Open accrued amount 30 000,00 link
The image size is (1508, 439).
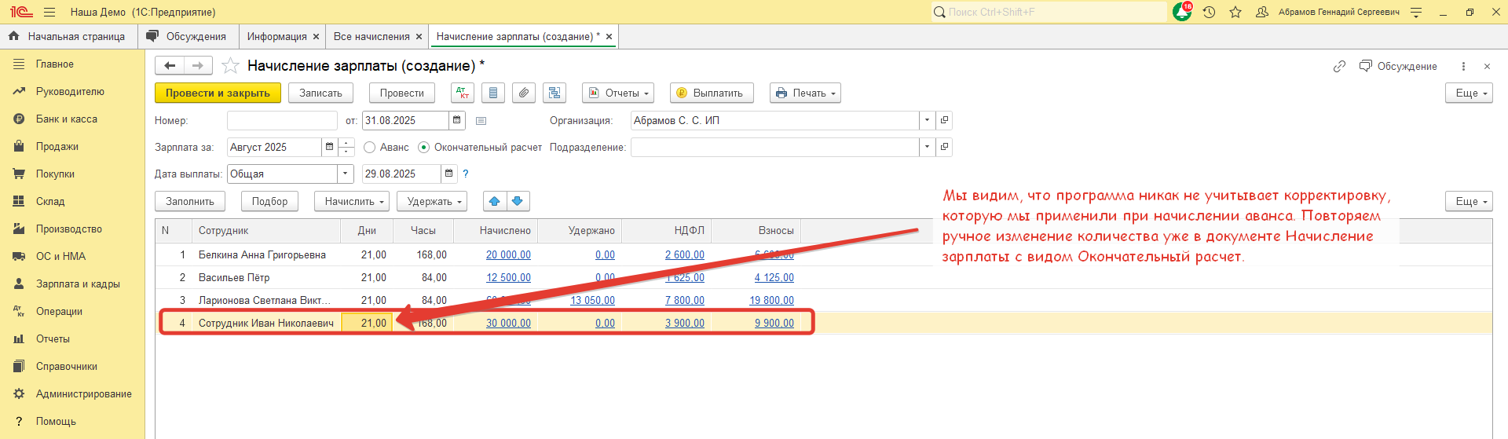[x=508, y=323]
